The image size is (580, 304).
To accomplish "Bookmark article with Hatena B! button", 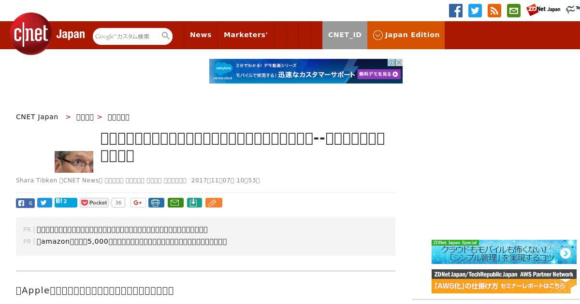I will pos(66,202).
